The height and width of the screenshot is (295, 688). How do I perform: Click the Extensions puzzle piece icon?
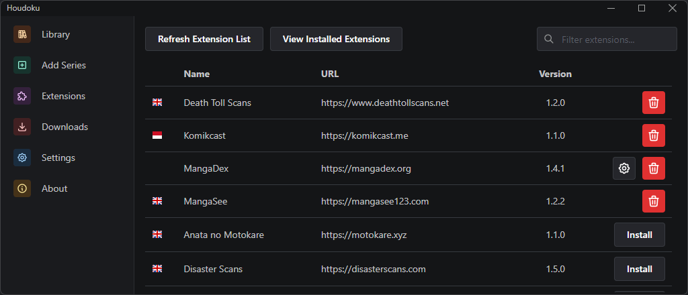22,96
